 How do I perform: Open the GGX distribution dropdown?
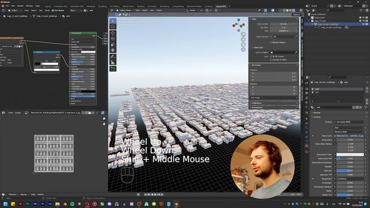[x=349, y=128]
